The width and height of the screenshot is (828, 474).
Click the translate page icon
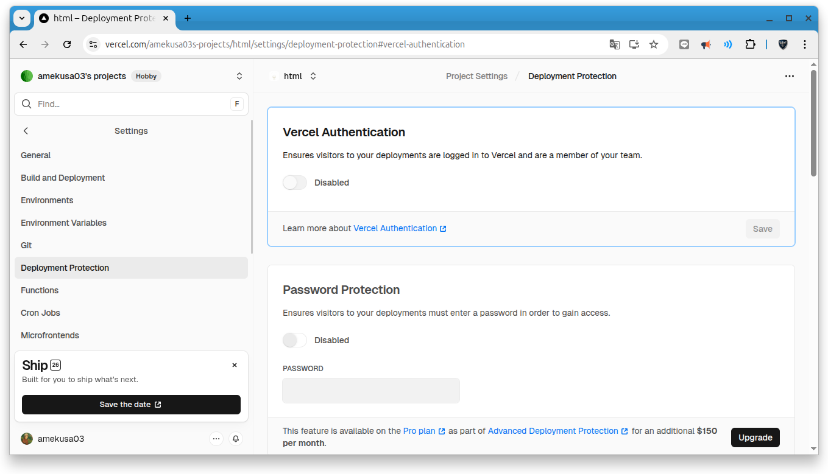[615, 44]
